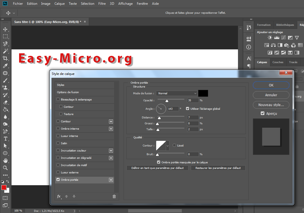
Task: Switch to the Bibliothèques tab
Action: [285, 25]
